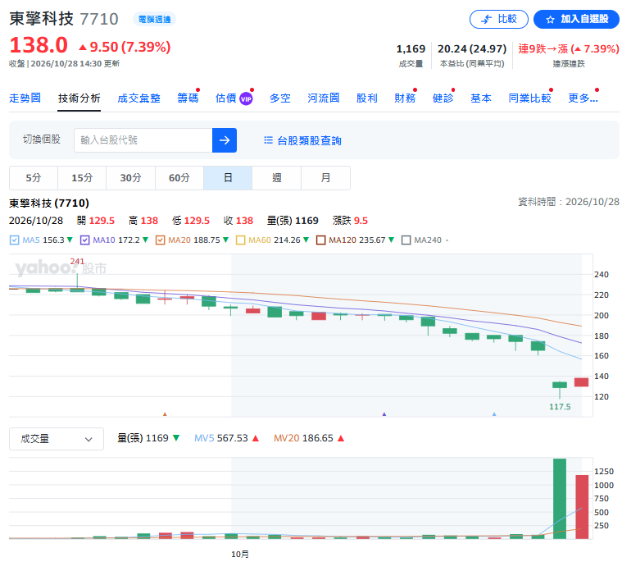Click 本益比 20.24 (24.97) value
This screenshot has width=622, height=562.
click(472, 49)
